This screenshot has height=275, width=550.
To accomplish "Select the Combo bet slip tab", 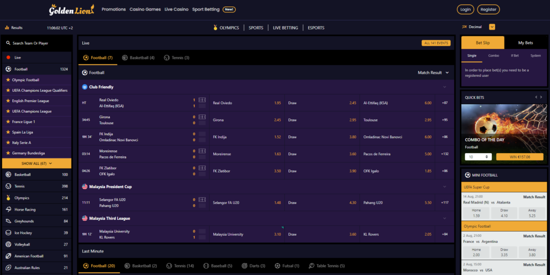I will 494,56.
